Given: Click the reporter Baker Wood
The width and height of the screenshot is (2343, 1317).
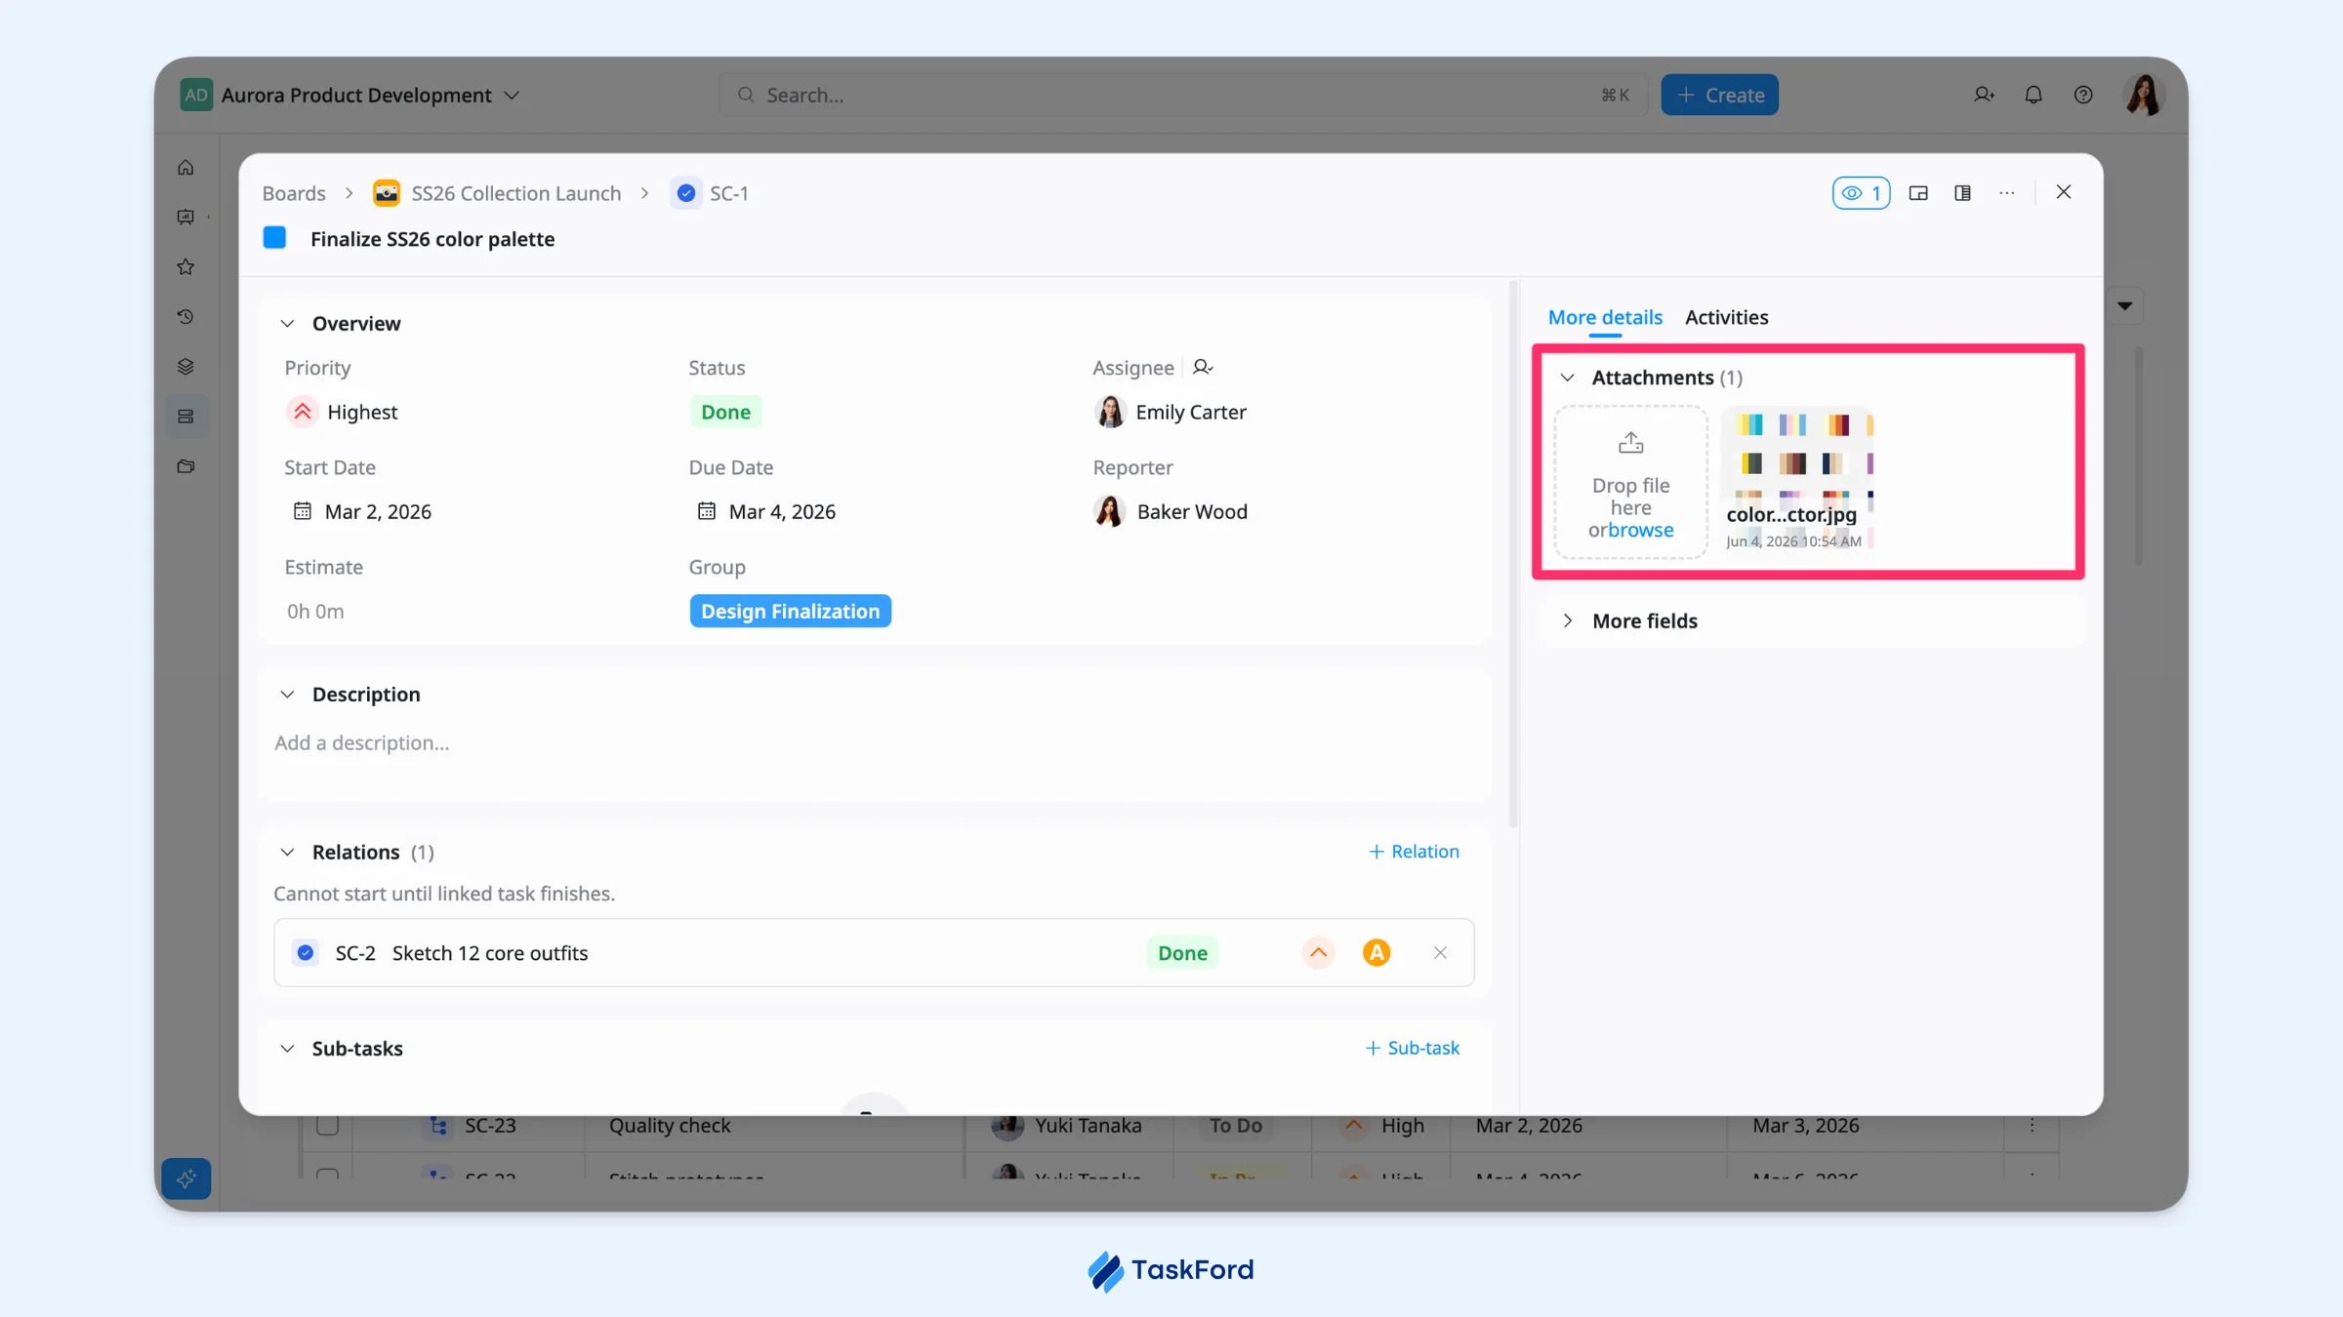Looking at the screenshot, I should click(x=1171, y=511).
